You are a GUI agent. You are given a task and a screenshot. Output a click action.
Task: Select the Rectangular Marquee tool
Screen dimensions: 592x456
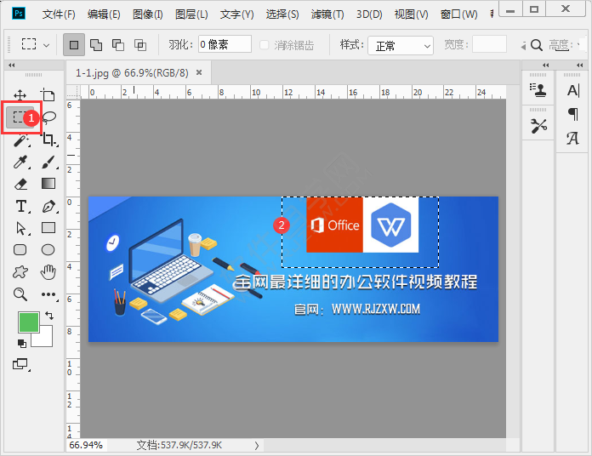click(19, 117)
